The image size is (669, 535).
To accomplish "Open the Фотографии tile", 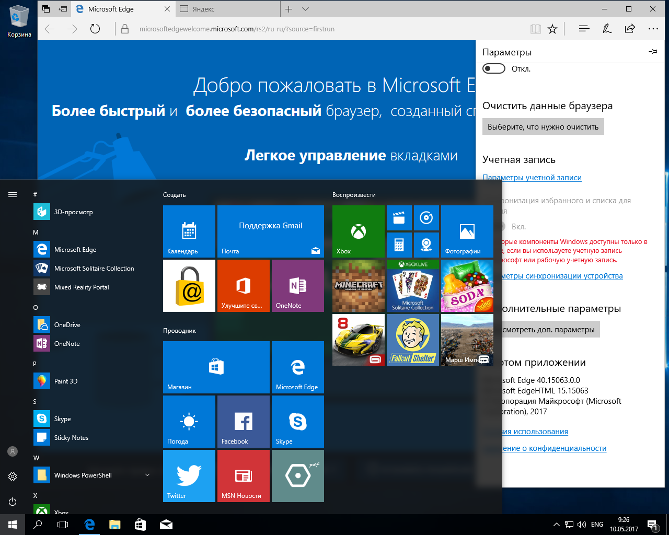I will (x=467, y=231).
